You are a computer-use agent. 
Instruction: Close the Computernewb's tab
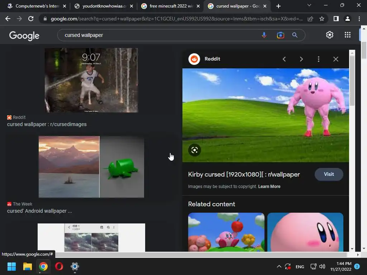(x=65, y=6)
